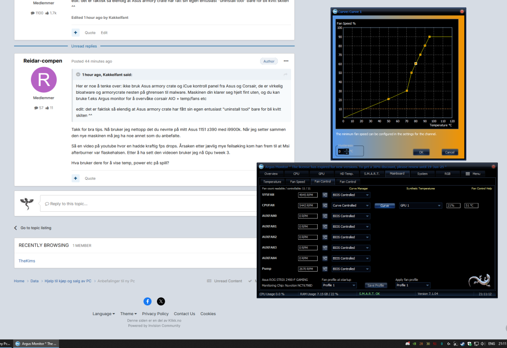This screenshot has height=348, width=507.
Task: Click Reidar-compen's R avatar
Action: [44, 80]
